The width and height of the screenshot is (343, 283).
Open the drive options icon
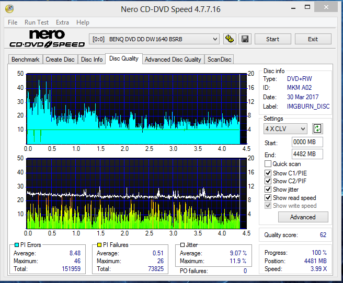[230, 39]
